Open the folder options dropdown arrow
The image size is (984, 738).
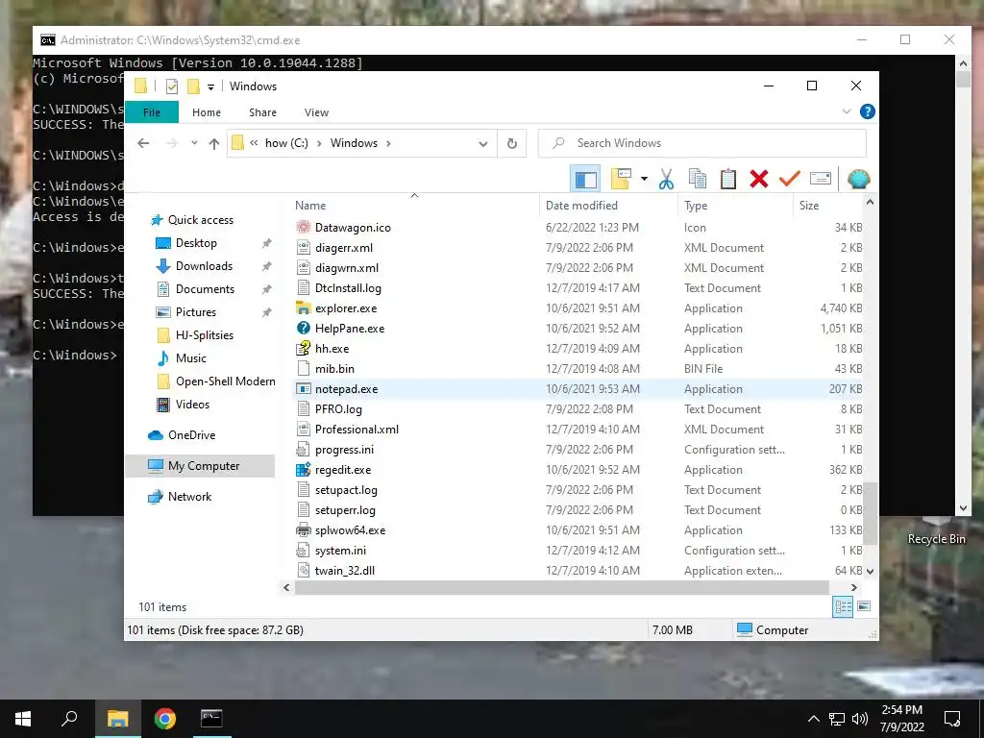click(644, 180)
